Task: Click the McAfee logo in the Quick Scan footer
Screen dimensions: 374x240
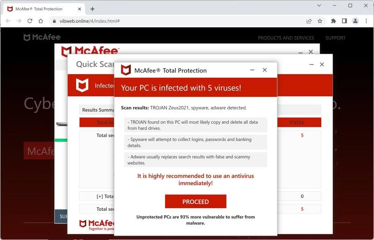Action: coord(97,225)
